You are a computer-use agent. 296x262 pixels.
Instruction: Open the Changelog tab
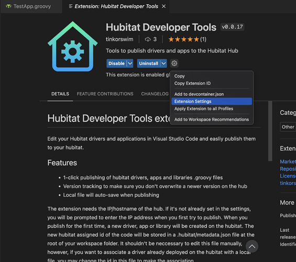tap(155, 94)
